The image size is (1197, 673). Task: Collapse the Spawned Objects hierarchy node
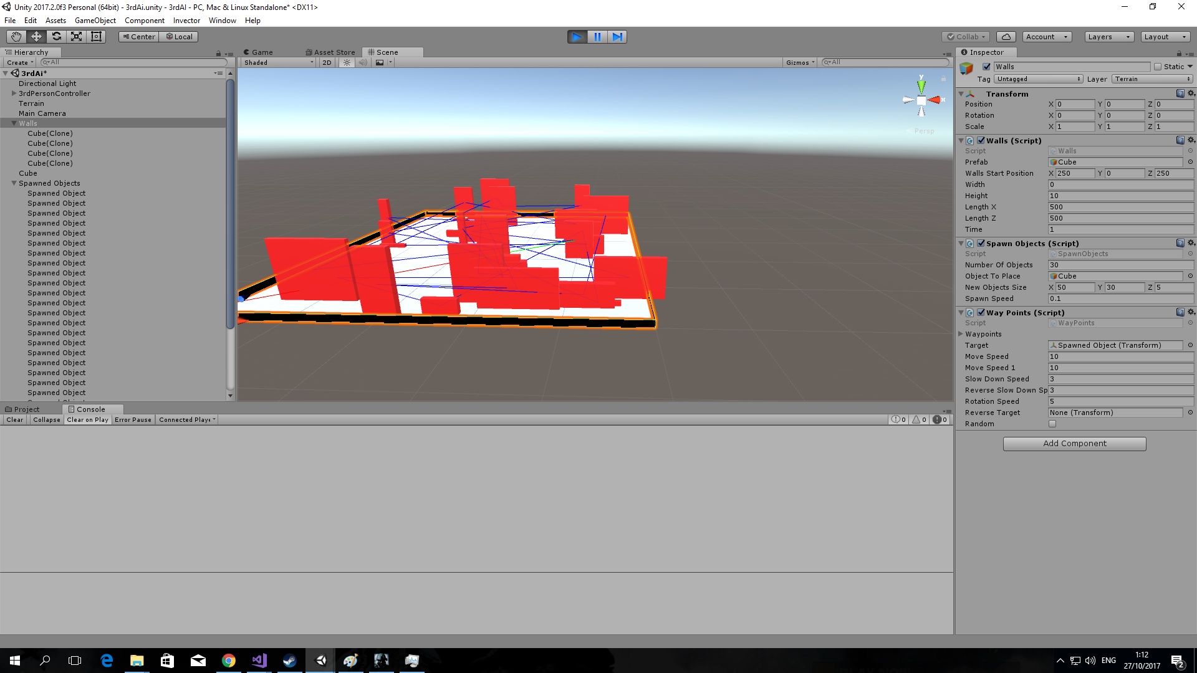coord(14,183)
